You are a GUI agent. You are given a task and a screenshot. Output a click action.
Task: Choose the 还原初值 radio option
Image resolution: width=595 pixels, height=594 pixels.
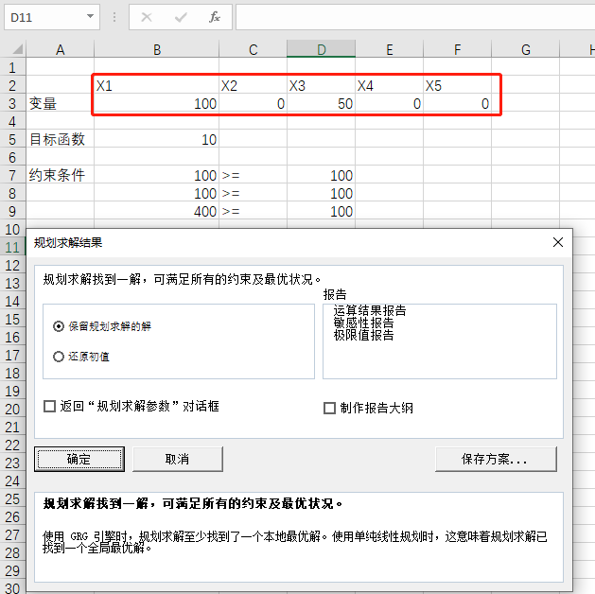pyautogui.click(x=60, y=357)
